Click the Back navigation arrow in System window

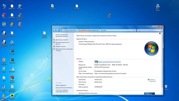point(54,30)
